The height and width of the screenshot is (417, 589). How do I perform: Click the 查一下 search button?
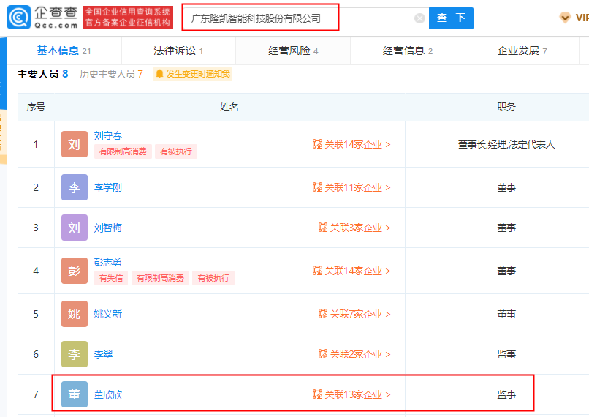tap(451, 18)
